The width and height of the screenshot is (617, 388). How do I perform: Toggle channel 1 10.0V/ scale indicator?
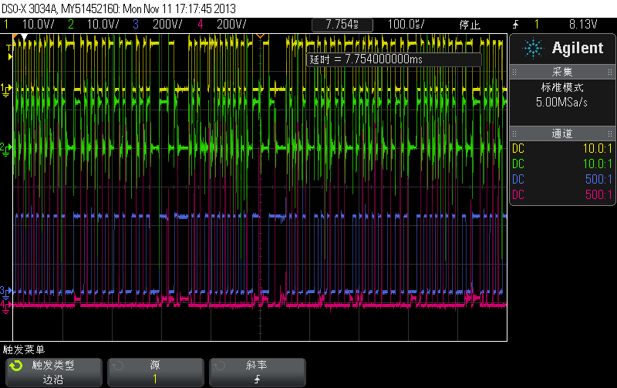point(29,25)
